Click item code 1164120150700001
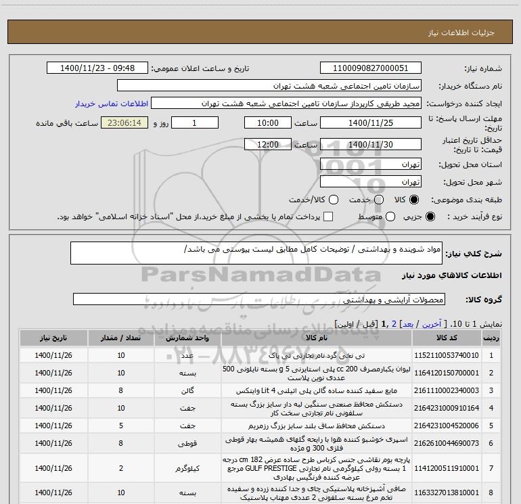This screenshot has height=504, width=521. [447, 373]
